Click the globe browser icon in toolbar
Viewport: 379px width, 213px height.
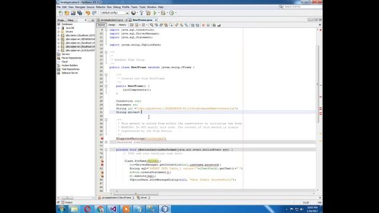tap(133, 13)
